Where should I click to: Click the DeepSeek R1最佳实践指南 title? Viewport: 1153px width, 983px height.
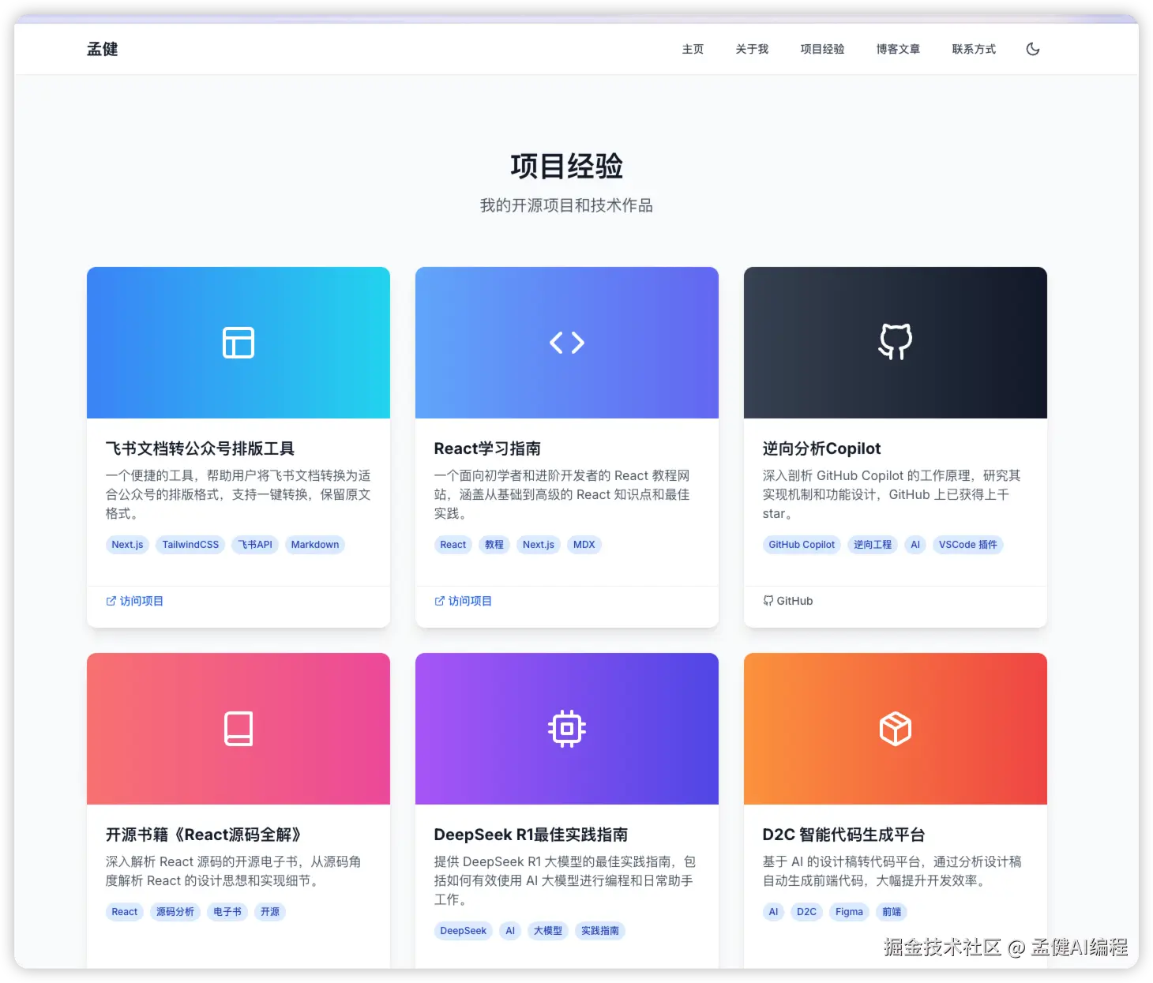coord(531,835)
